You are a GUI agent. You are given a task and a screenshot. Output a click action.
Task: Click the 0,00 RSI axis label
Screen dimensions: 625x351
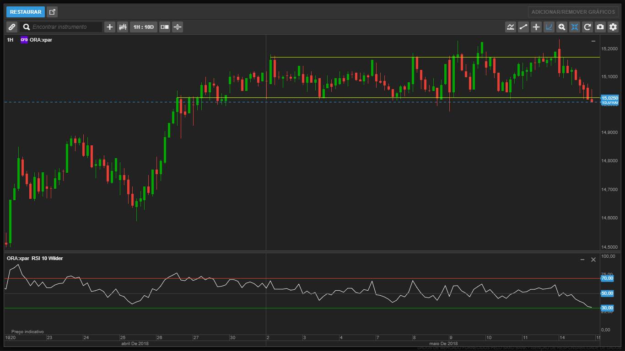(607, 330)
